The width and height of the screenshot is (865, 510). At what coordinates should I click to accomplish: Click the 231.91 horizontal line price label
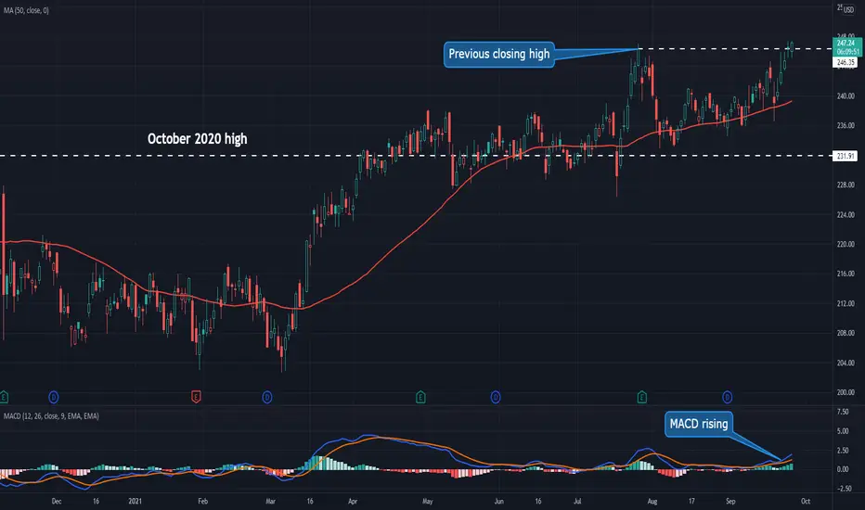[846, 156]
